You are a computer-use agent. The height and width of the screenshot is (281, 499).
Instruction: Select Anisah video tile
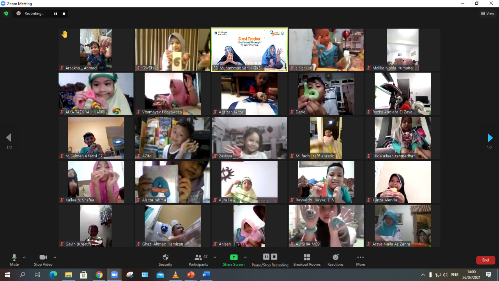[x=249, y=226]
